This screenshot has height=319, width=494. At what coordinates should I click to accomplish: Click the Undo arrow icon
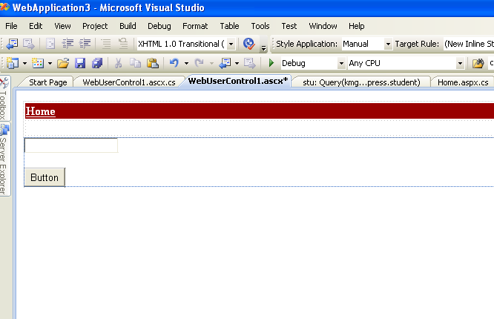coord(174,63)
